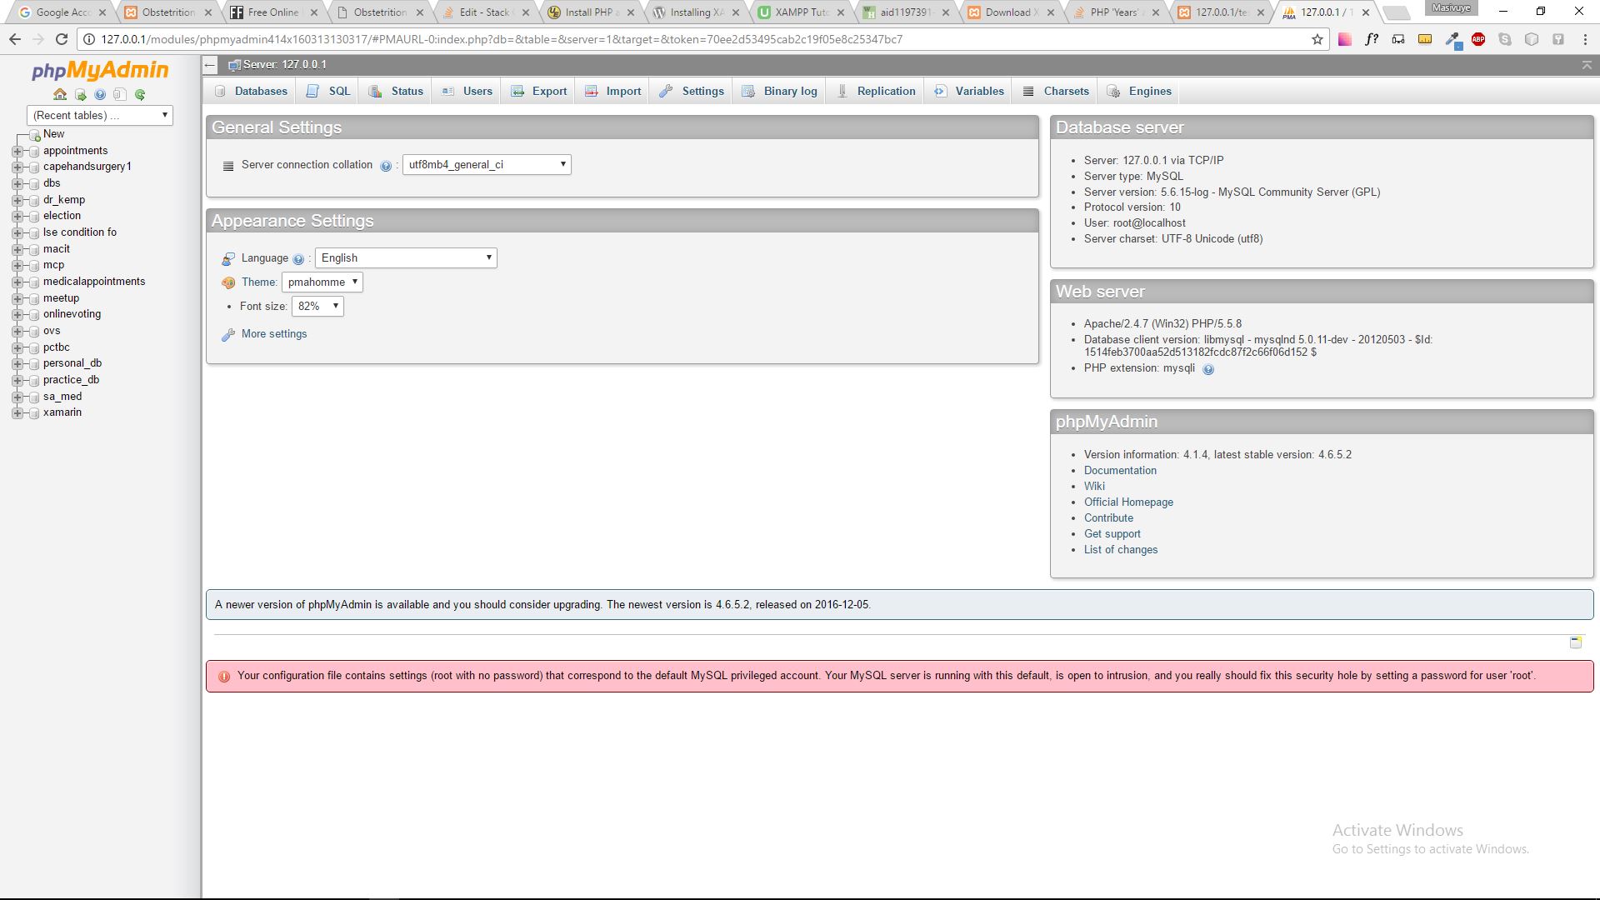Click the Contribute link

[1108, 518]
